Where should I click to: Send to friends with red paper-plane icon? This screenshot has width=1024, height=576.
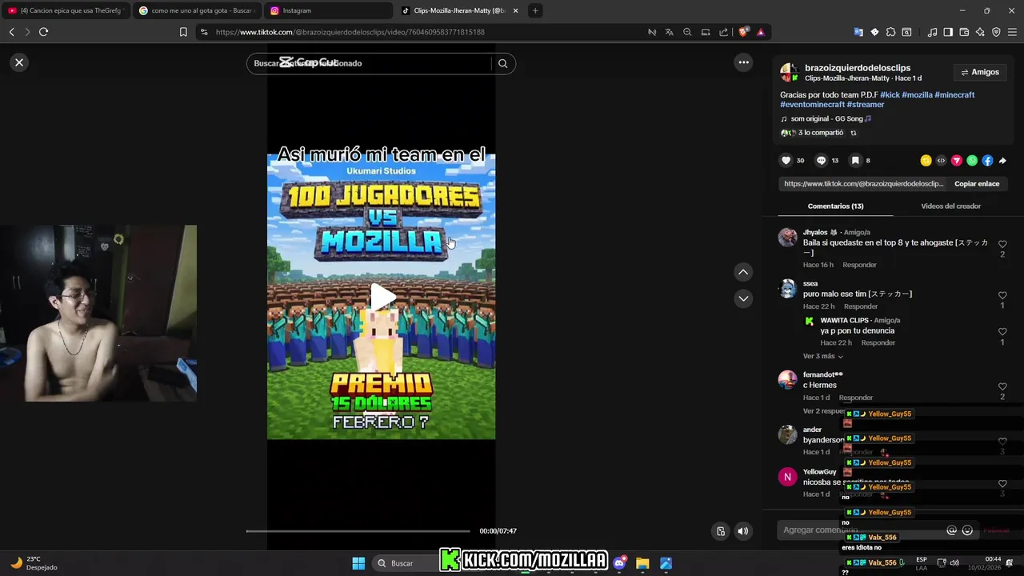coord(956,161)
